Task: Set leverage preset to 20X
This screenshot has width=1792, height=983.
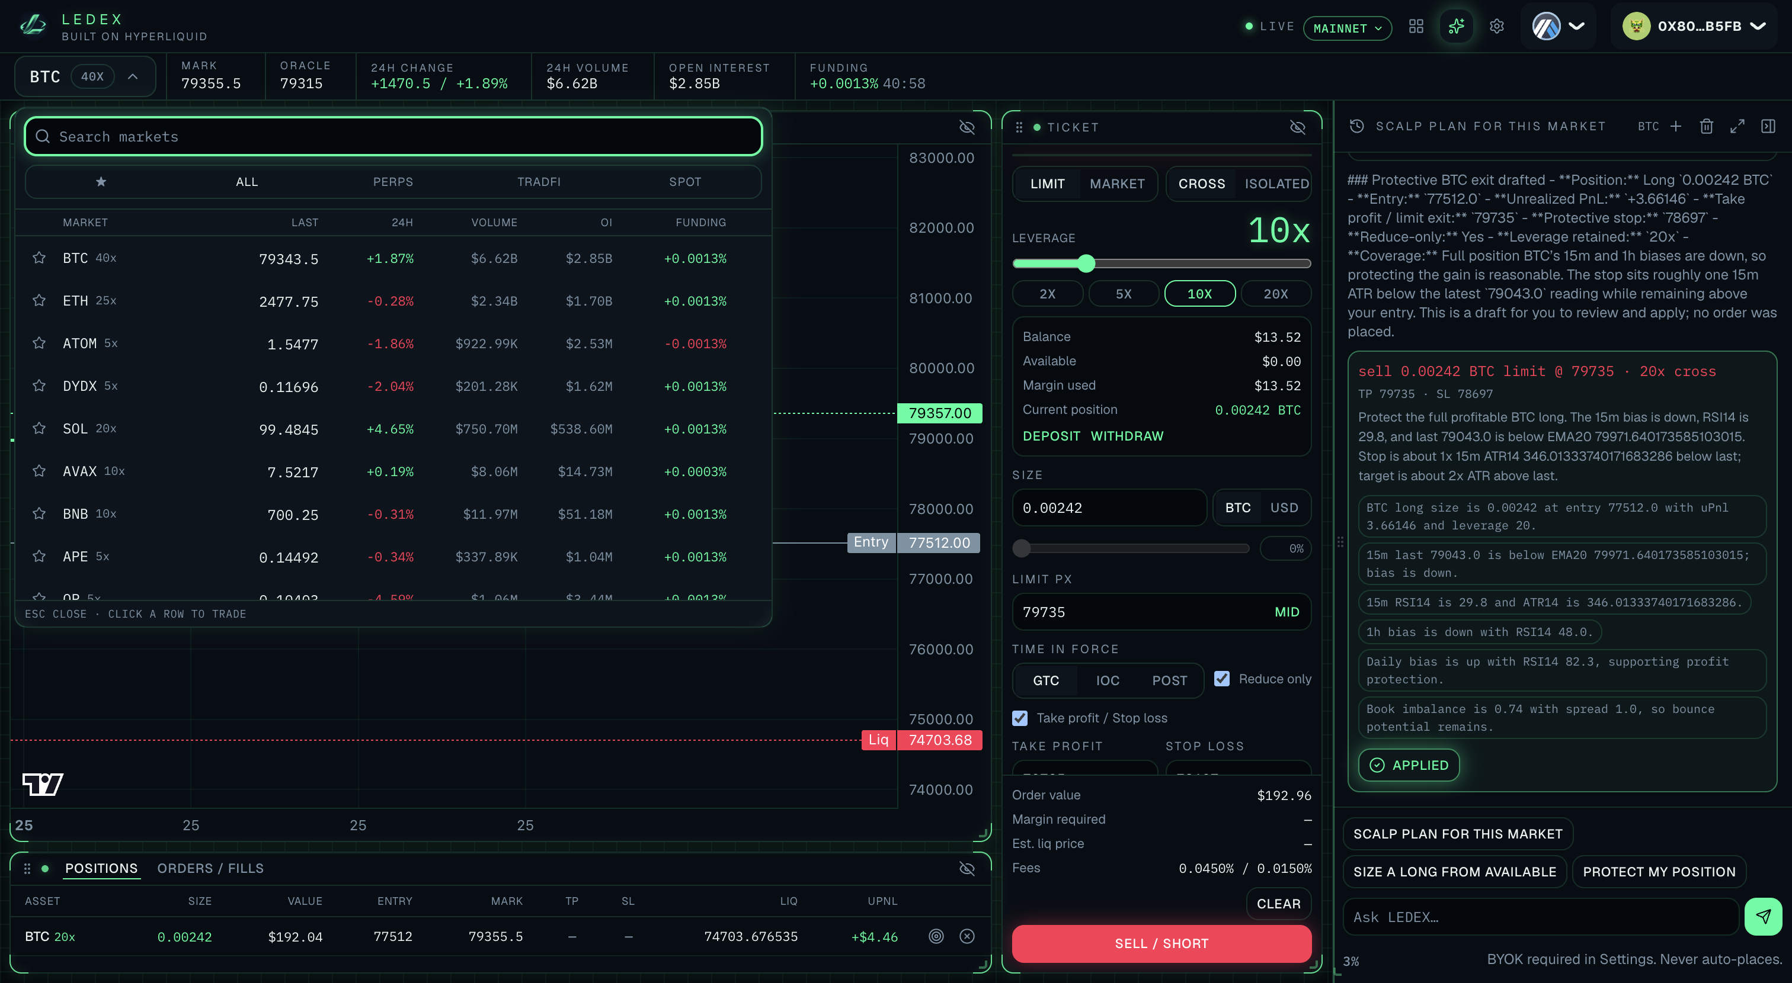Action: (1276, 293)
